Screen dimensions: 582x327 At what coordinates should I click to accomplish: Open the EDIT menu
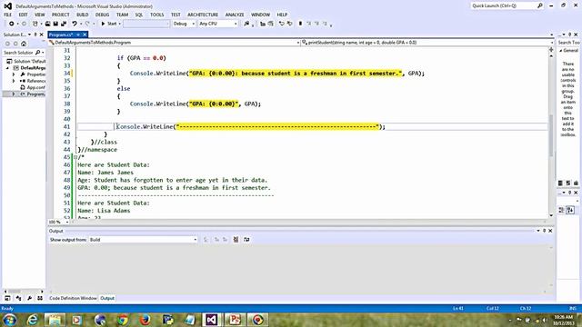coord(23,15)
